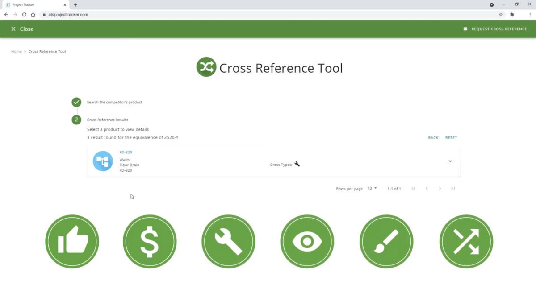Click the large shuffle arrows circle icon
The width and height of the screenshot is (536, 301).
[466, 242]
